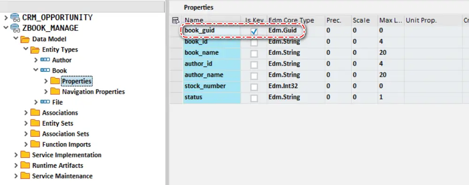
Task: Expand the CRM_OPPORTUNITY project node
Action: point(6,18)
